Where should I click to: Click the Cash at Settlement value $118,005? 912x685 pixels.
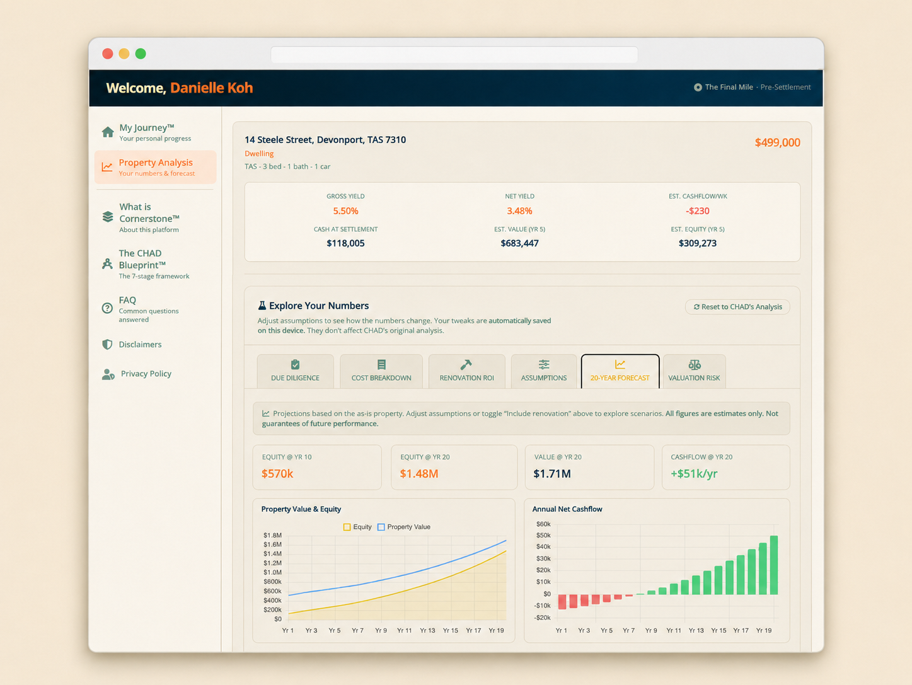345,243
